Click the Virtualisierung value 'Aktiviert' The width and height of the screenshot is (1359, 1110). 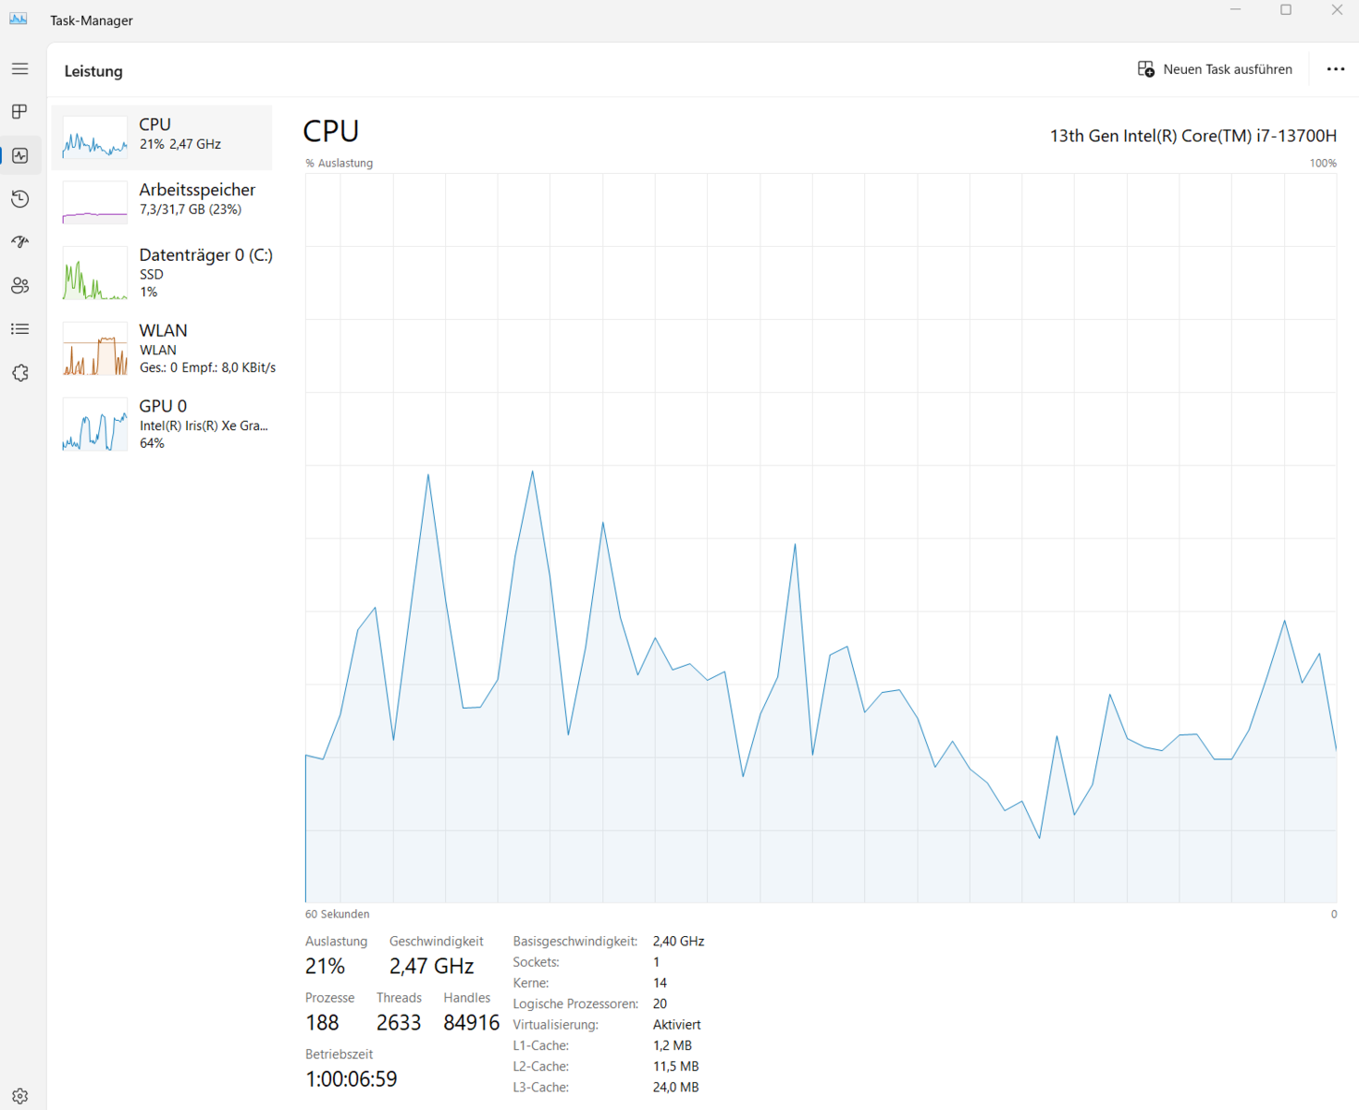677,1025
